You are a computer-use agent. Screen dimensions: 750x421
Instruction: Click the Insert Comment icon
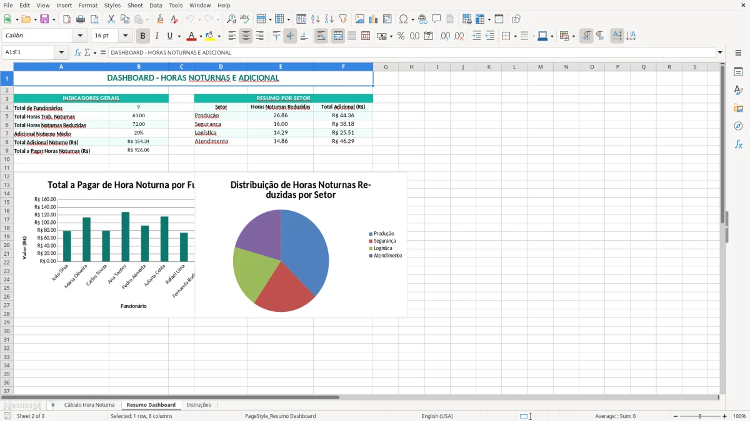coord(436,19)
